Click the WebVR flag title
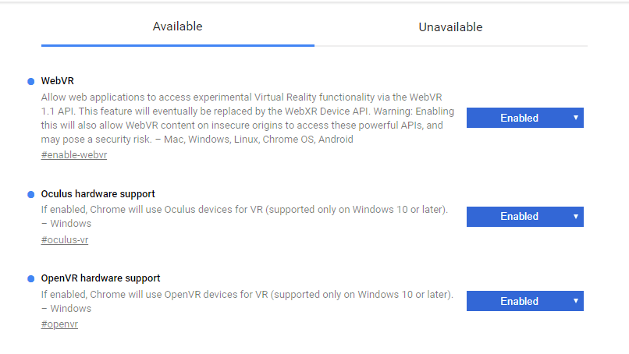 [x=57, y=81]
